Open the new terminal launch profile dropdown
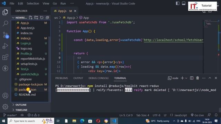 click(186, 78)
